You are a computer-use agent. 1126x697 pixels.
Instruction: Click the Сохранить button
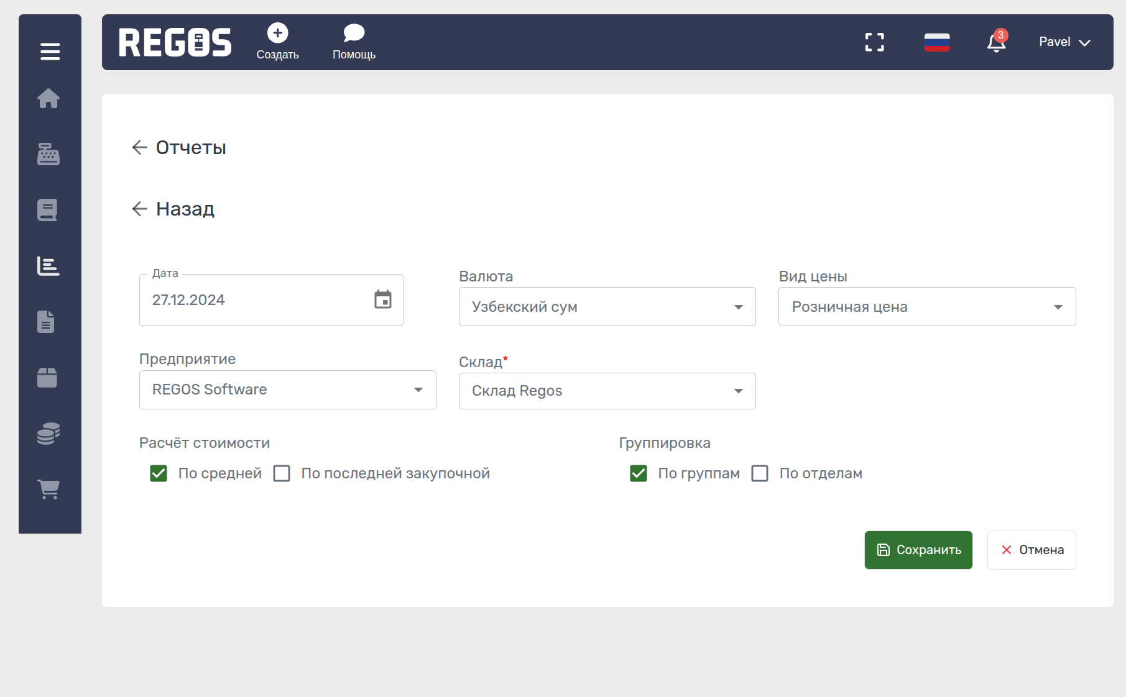pos(918,550)
